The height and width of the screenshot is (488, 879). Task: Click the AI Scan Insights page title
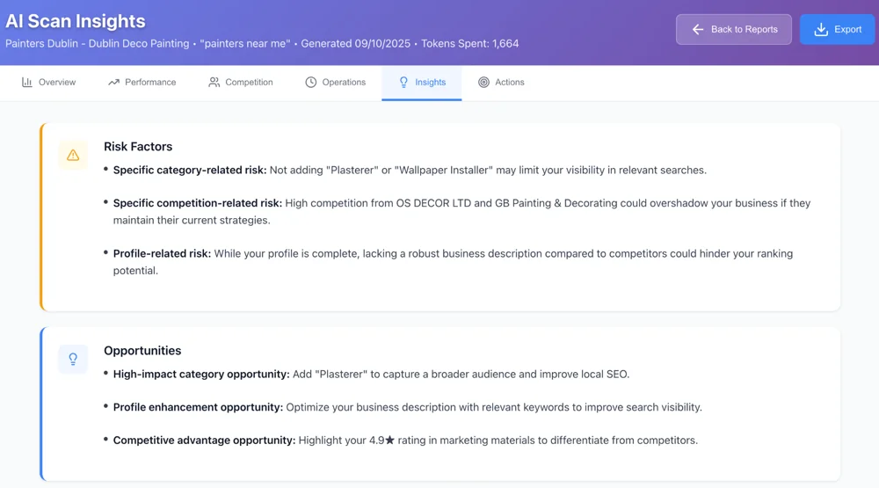click(x=76, y=21)
